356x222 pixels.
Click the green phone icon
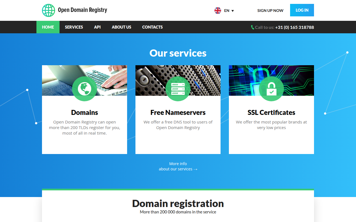[253, 27]
